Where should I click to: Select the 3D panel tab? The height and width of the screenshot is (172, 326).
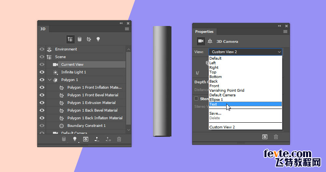(43, 29)
